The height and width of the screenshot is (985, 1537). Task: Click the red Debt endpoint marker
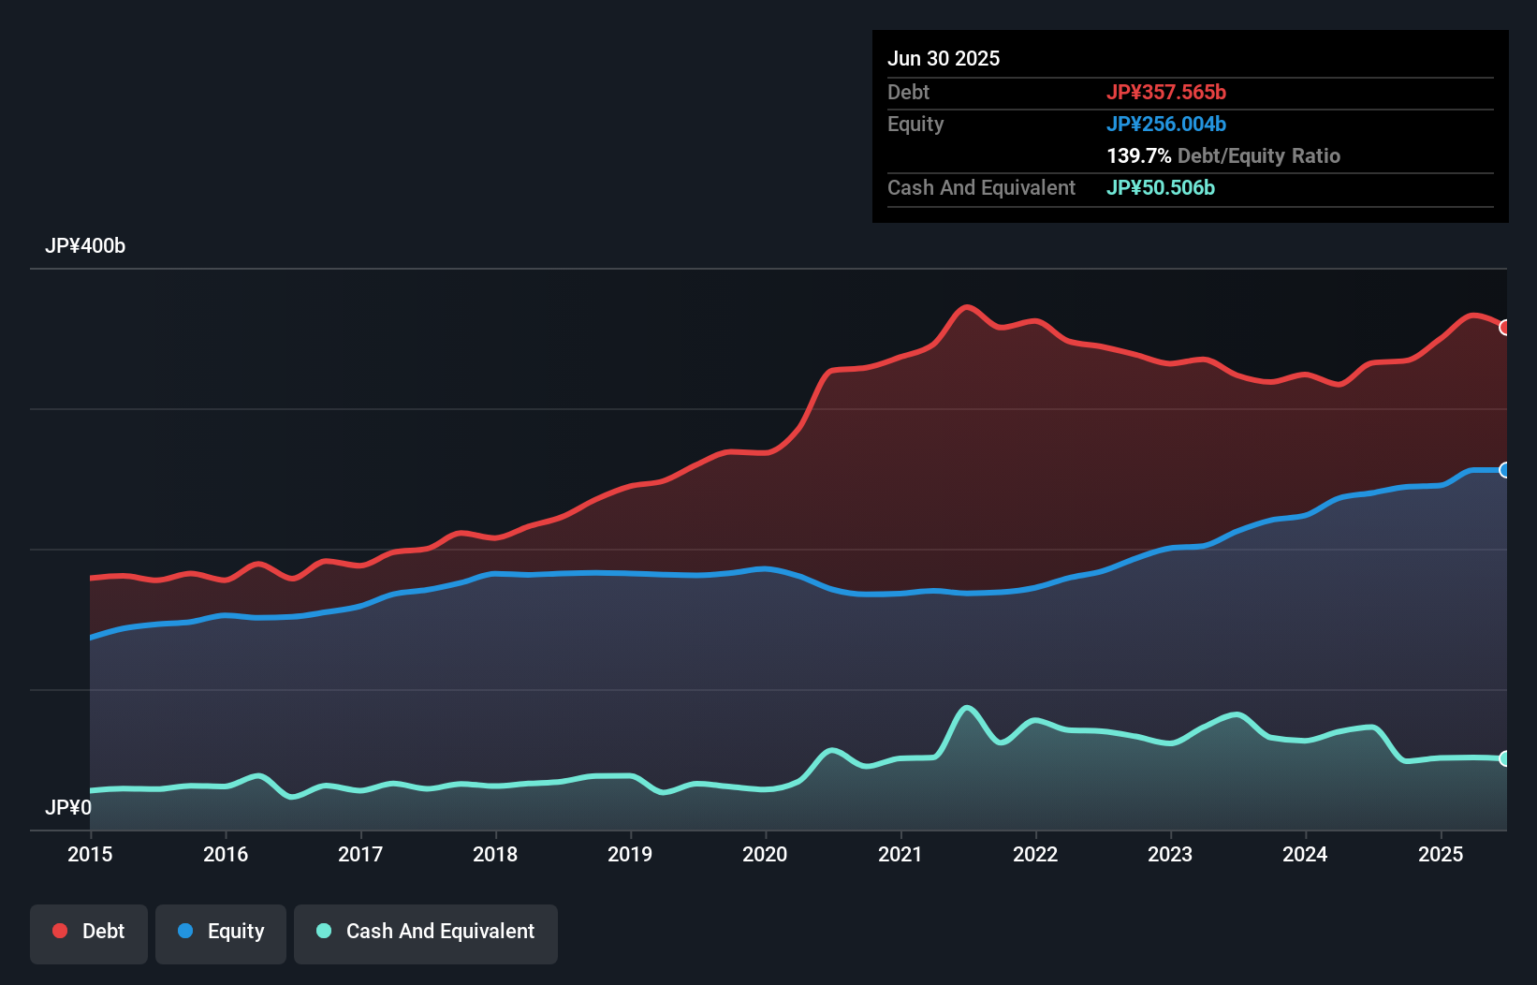[1505, 328]
